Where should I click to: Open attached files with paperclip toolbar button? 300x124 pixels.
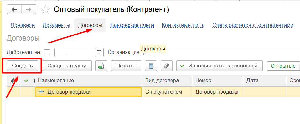pyautogui.click(x=167, y=66)
